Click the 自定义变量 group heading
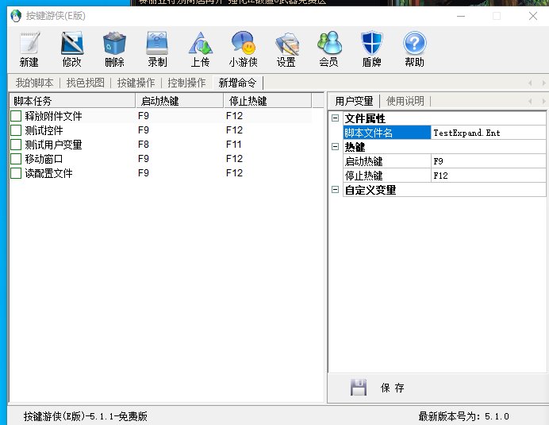Viewport: 549px width, 425px height. (370, 190)
